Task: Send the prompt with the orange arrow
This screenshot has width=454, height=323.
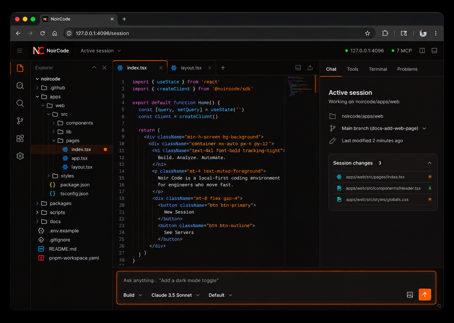Action: (x=425, y=295)
